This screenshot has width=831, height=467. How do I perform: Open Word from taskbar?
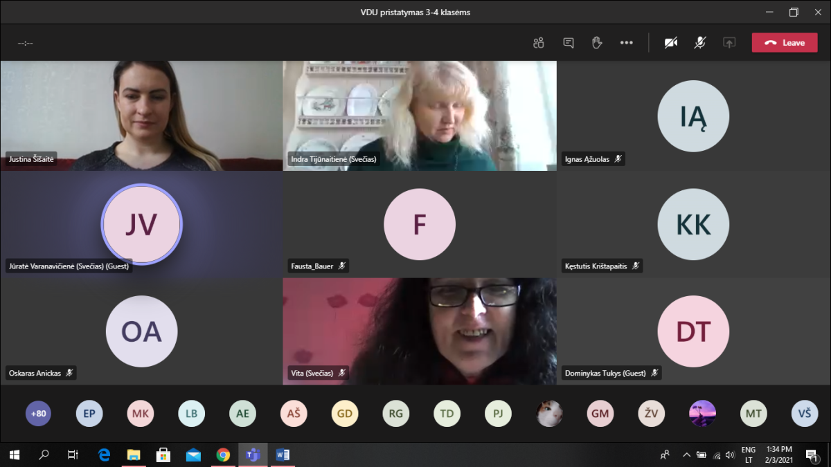283,455
